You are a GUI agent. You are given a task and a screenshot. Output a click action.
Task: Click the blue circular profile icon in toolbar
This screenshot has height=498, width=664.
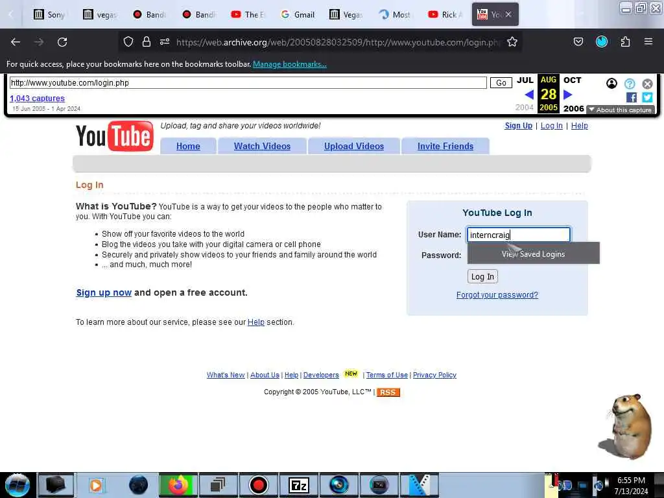coord(602,41)
